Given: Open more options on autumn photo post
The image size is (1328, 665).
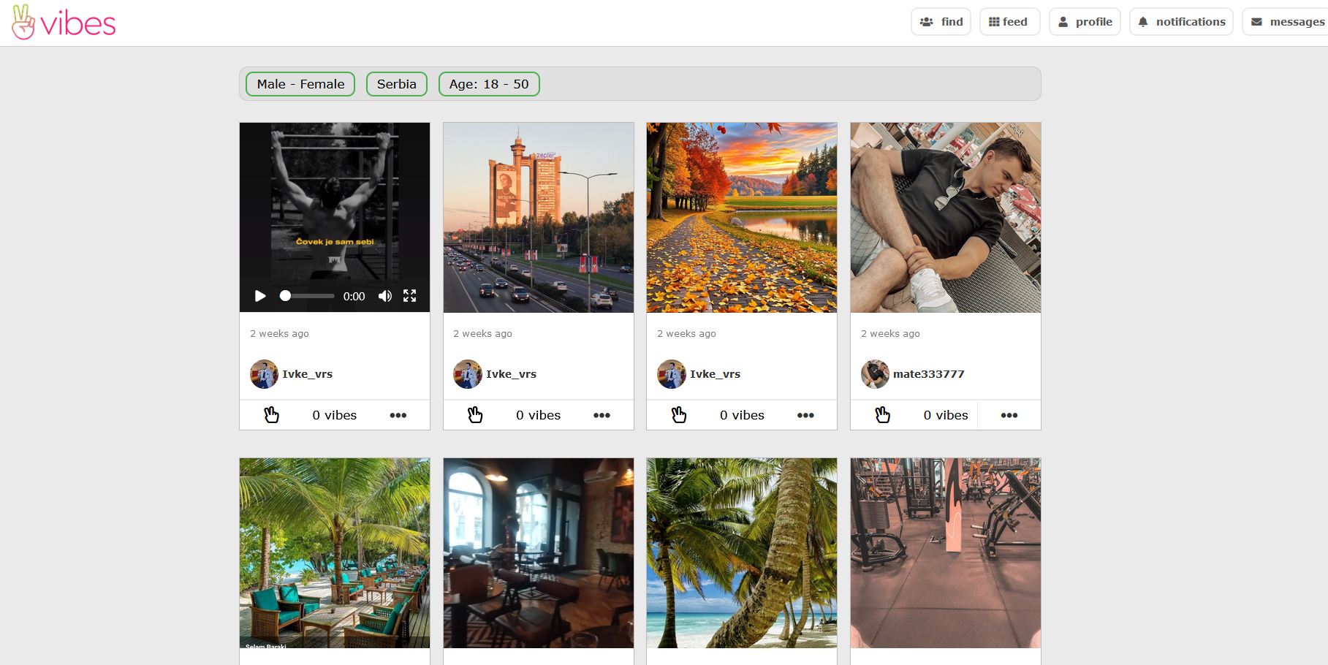Looking at the screenshot, I should (x=805, y=415).
